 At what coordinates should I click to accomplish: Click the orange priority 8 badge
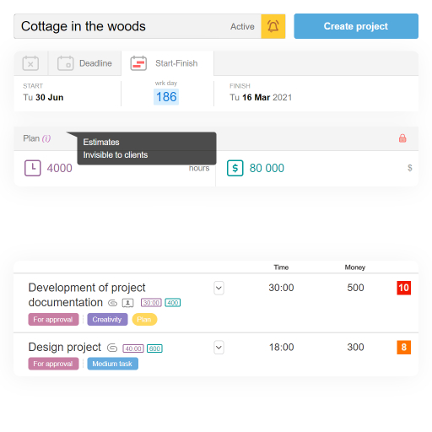tap(403, 348)
